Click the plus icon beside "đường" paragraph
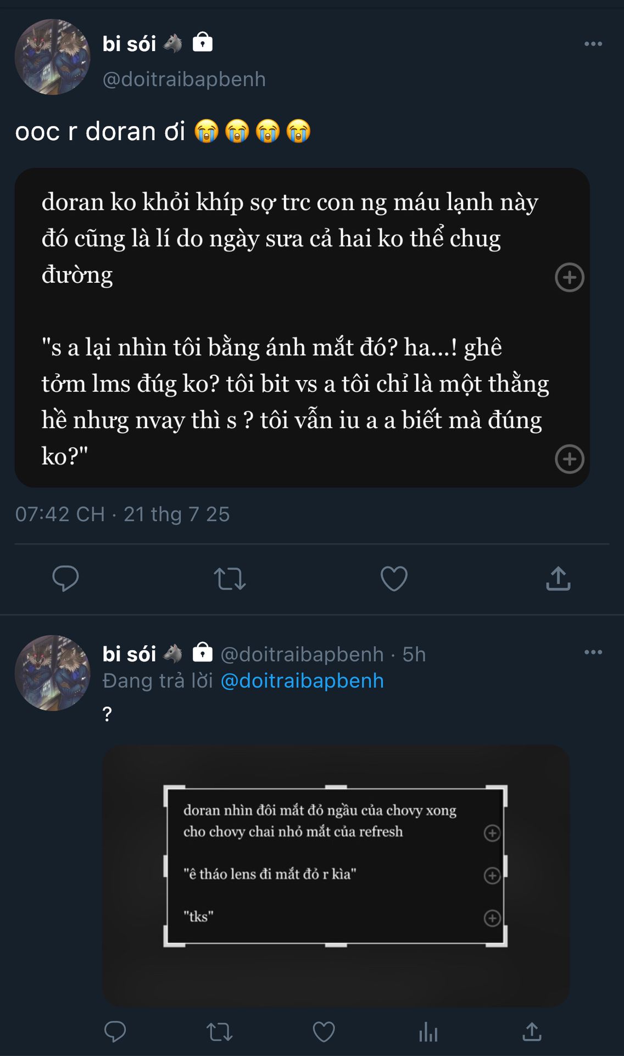The width and height of the screenshot is (624, 1056). (569, 277)
